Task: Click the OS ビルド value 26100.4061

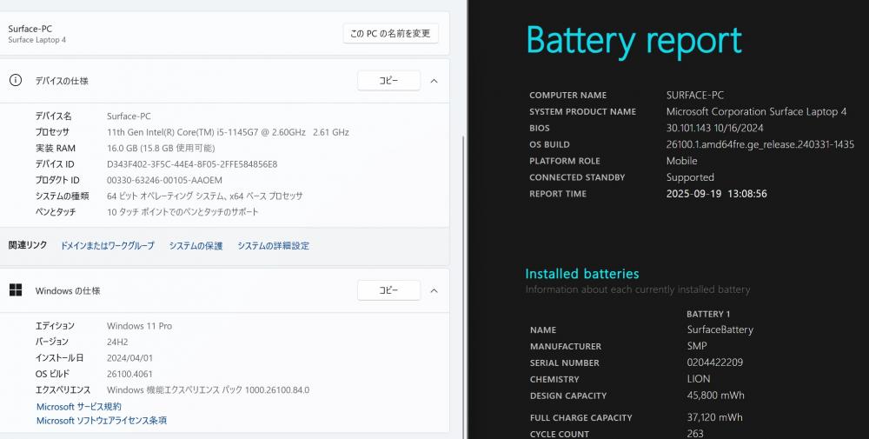Action: (132, 374)
